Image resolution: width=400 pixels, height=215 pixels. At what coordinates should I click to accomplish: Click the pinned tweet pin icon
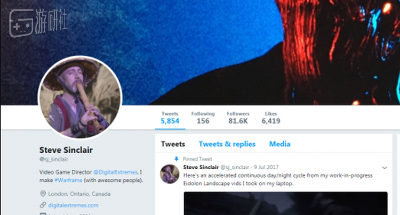[x=177, y=159]
